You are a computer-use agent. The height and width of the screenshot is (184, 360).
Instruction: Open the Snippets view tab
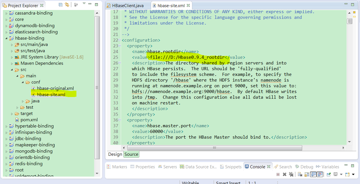(231, 167)
